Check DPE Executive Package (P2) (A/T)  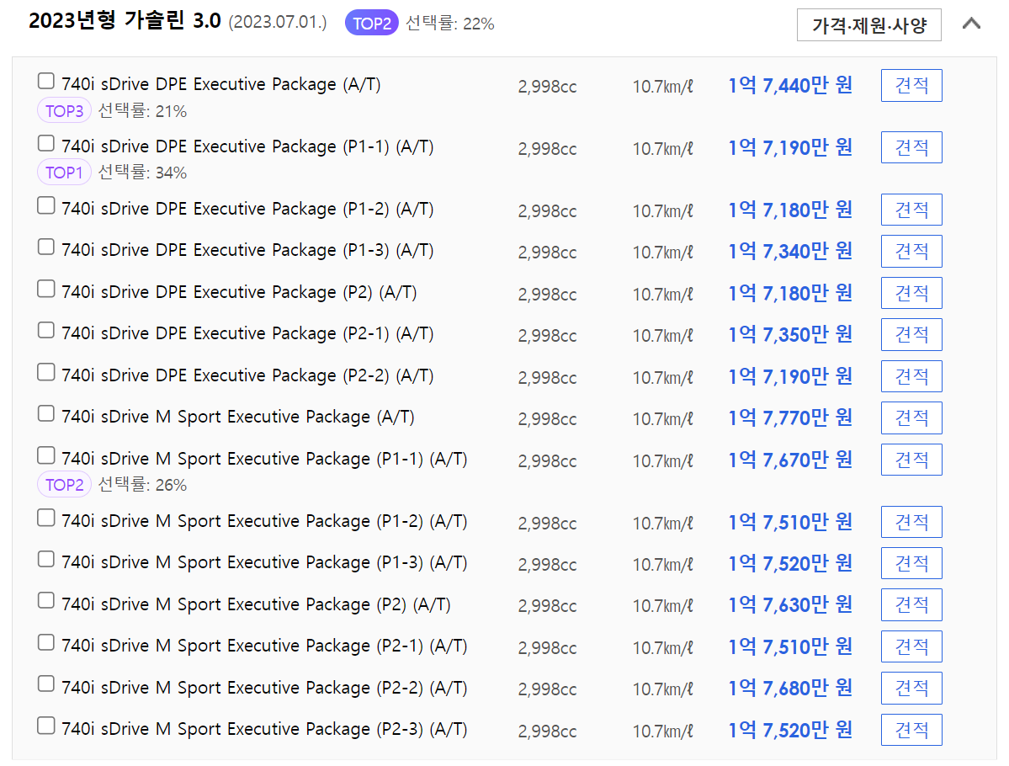[x=45, y=289]
